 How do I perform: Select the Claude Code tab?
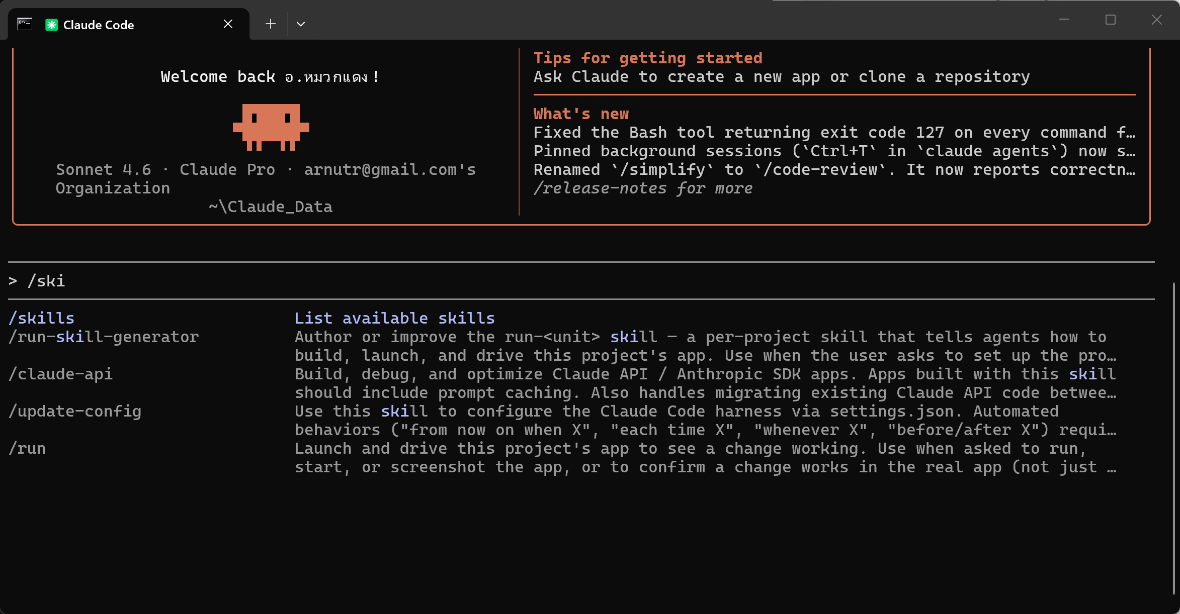(x=129, y=24)
